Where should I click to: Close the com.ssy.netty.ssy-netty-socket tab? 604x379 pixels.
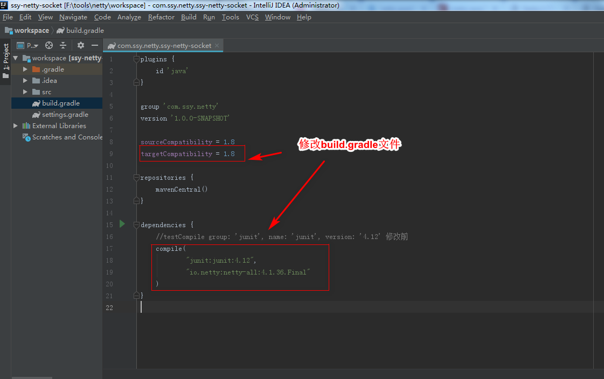pyautogui.click(x=217, y=45)
